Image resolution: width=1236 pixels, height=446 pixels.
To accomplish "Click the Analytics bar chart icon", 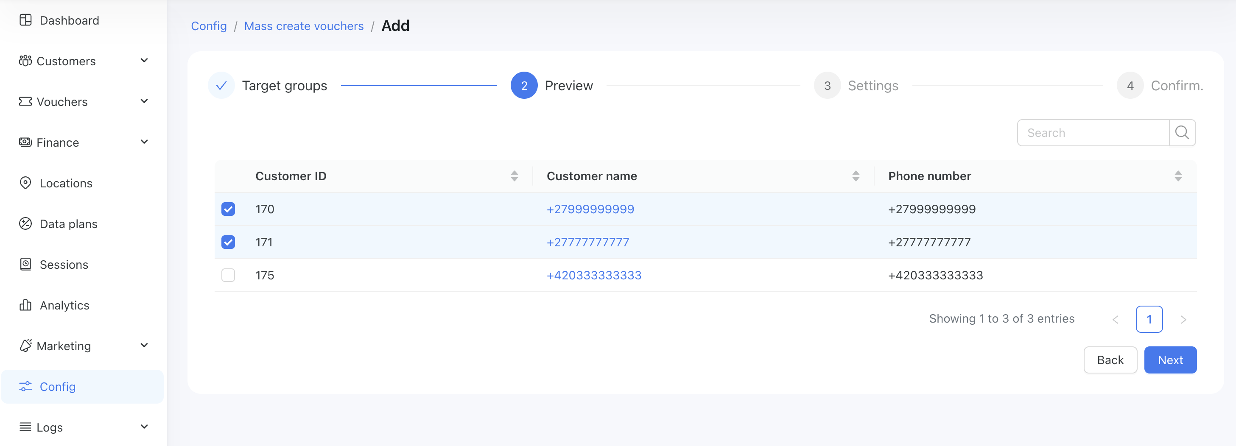I will pyautogui.click(x=25, y=305).
